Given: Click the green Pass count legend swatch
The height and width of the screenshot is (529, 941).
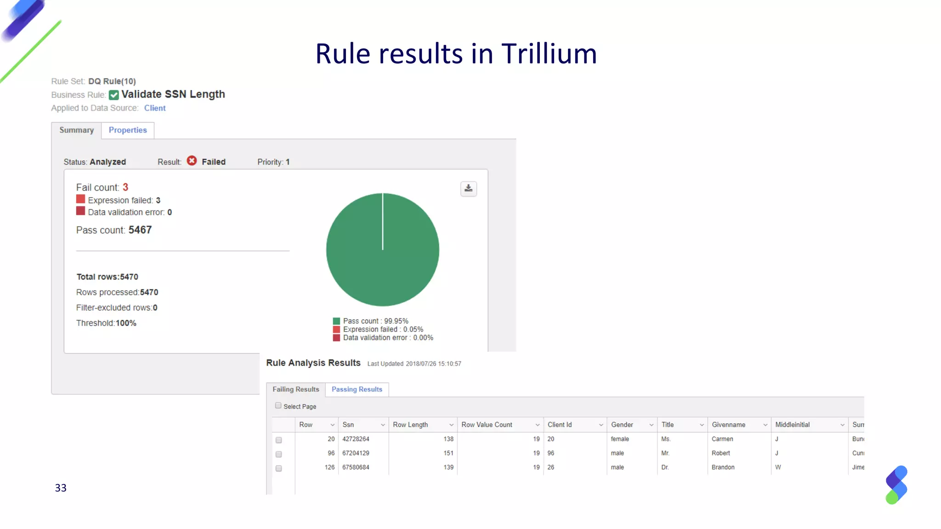Looking at the screenshot, I should [x=336, y=321].
